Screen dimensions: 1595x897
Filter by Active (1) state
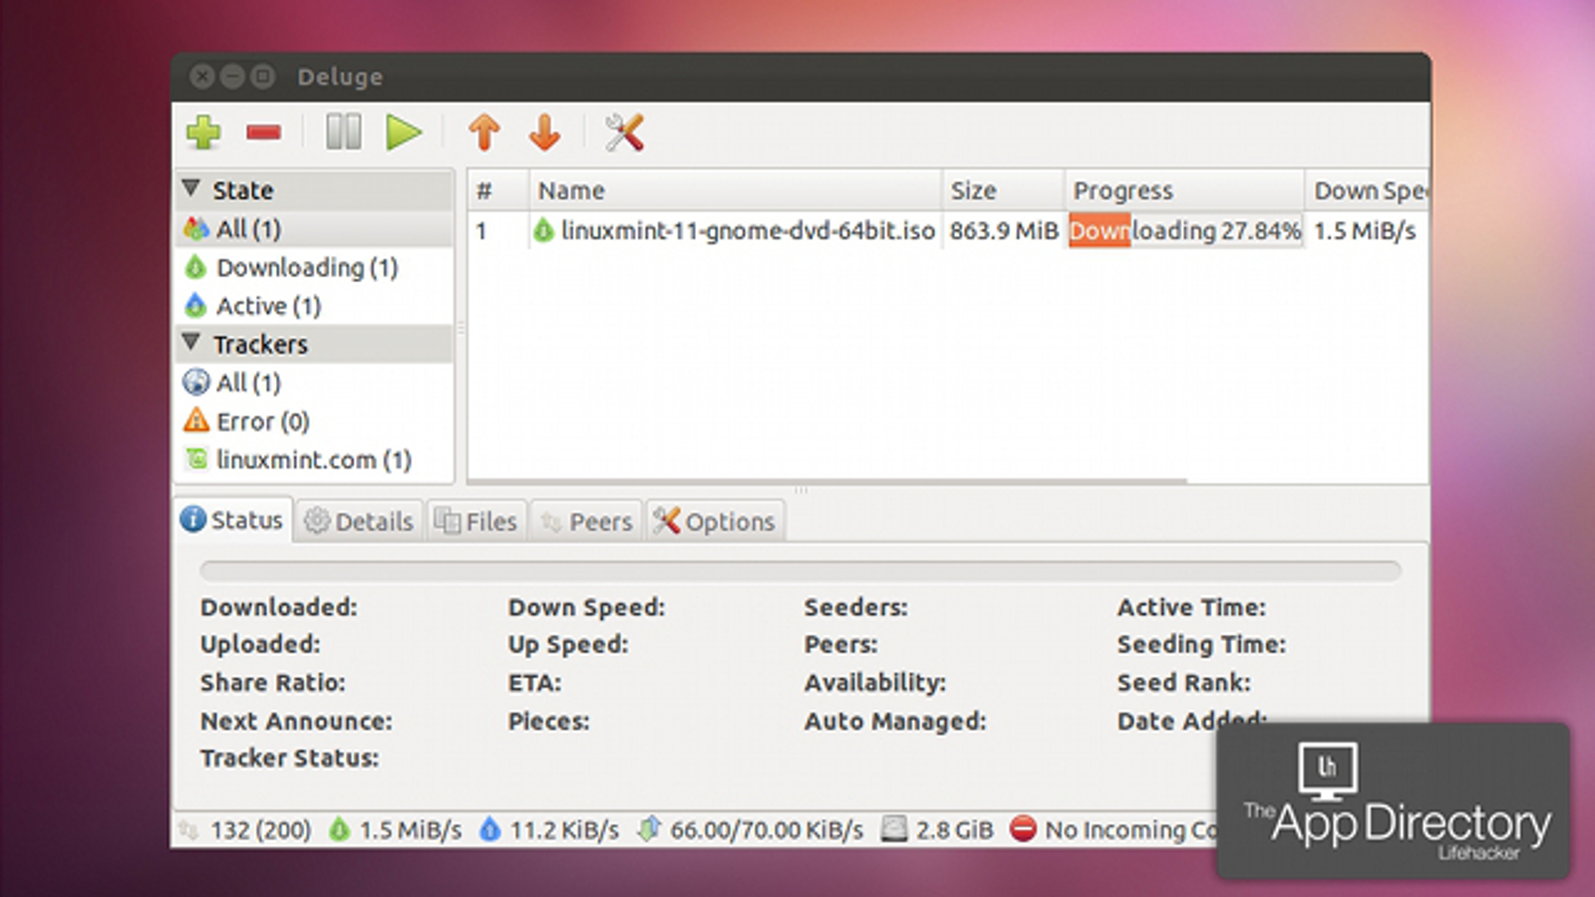coord(315,306)
